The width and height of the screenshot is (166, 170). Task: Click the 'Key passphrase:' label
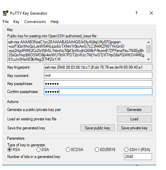pyautogui.click(x=20, y=84)
